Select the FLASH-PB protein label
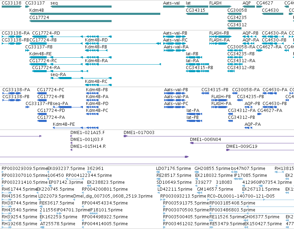Viewport: 294px width, 229px height. click(x=221, y=97)
